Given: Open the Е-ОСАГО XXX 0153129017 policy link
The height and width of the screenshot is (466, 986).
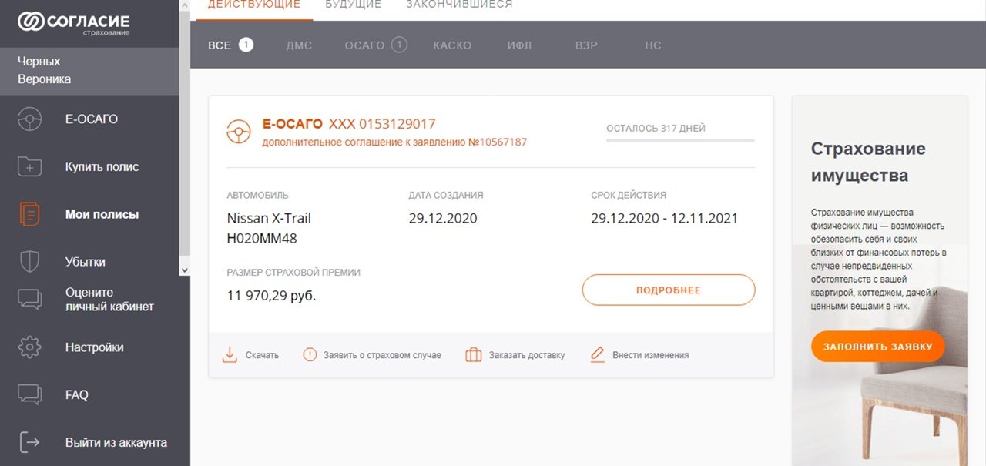Looking at the screenshot, I should tap(349, 124).
